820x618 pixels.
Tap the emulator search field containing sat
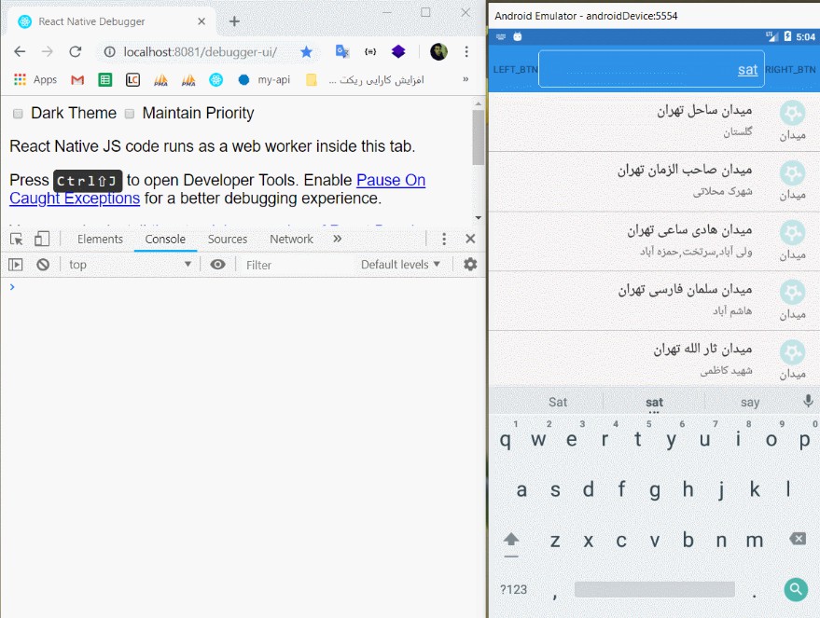(x=651, y=69)
